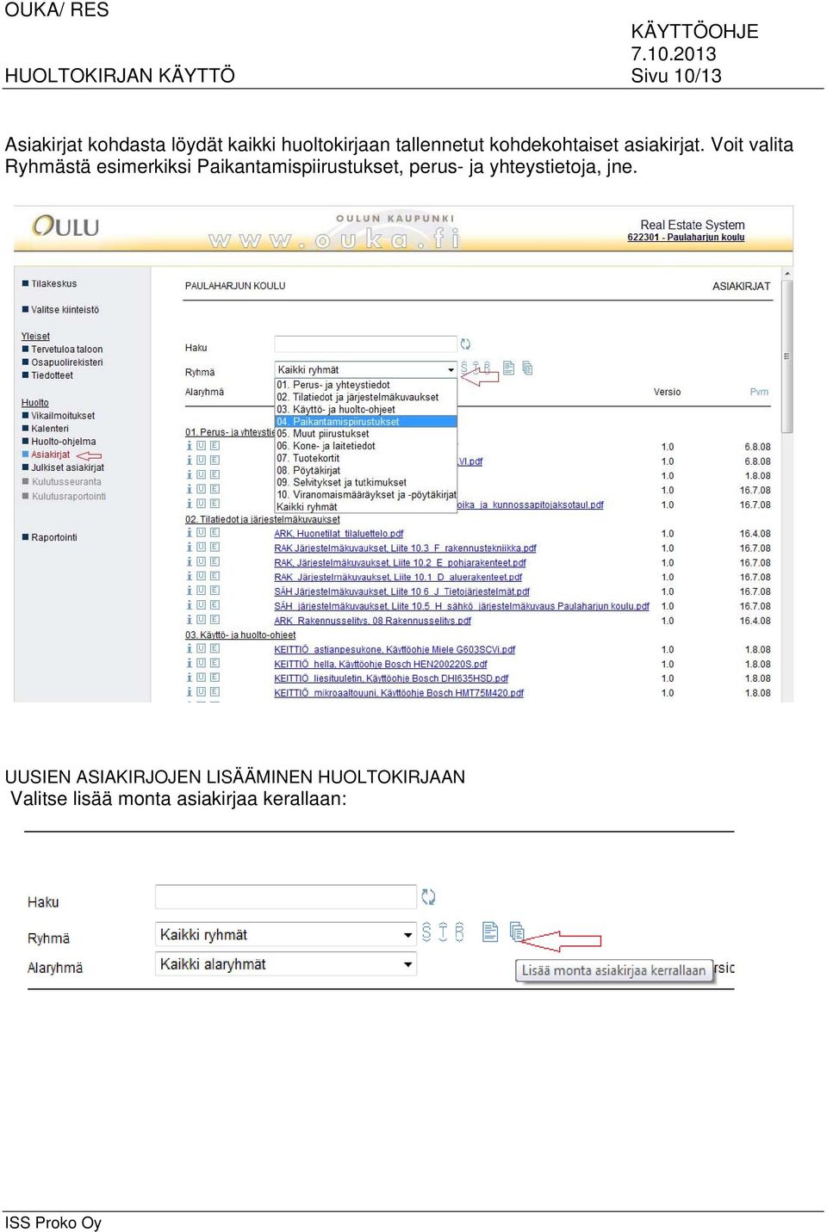Click E icon for ARK Huonetilat tilaluettelo.pdf
827x1232 pixels.
click(215, 533)
